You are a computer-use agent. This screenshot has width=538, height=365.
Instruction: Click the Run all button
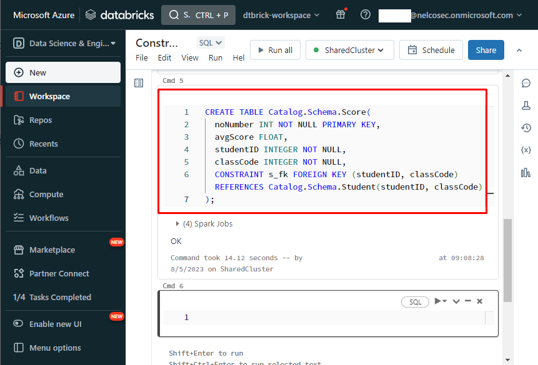275,50
